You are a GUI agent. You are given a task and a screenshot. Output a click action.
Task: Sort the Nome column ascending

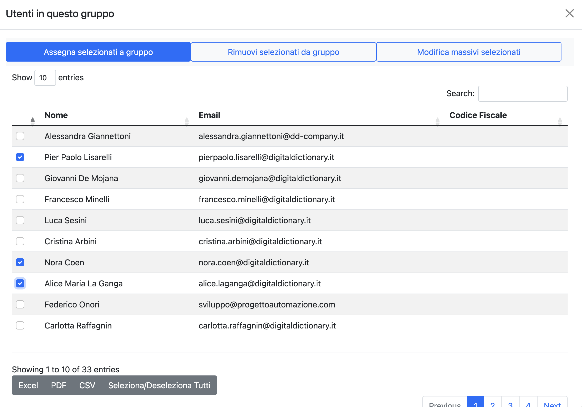[33, 119]
